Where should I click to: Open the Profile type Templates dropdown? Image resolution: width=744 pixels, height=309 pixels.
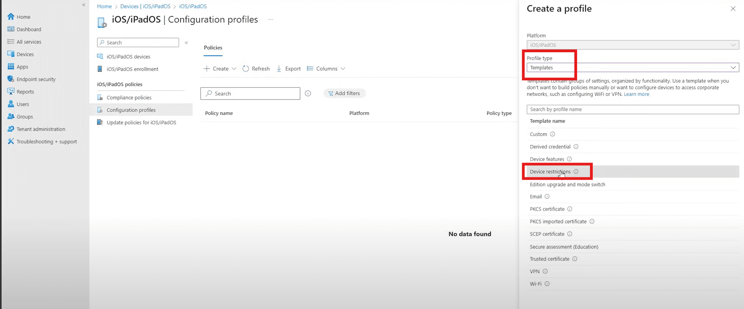click(x=632, y=67)
